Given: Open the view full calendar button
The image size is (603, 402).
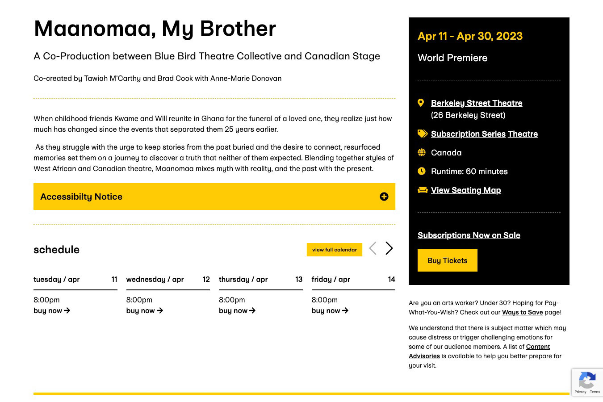Looking at the screenshot, I should tap(335, 250).
